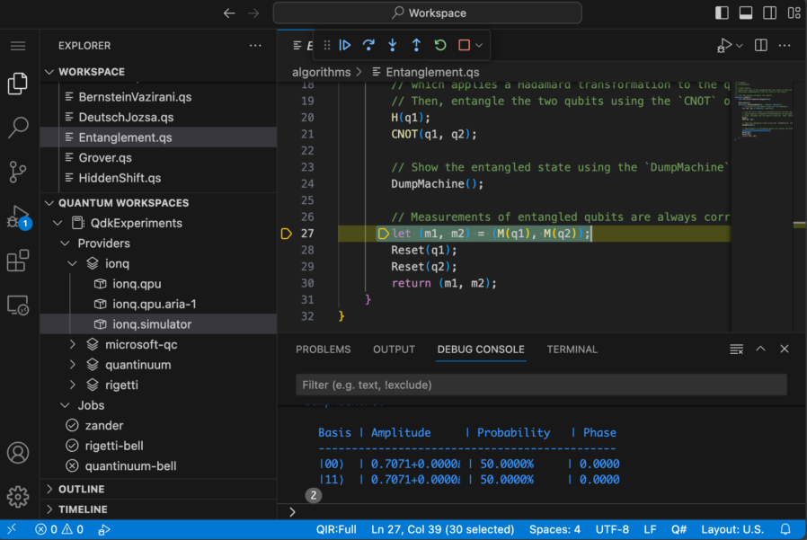Select the DEBUG CONSOLE tab
This screenshot has width=807, height=540.
pyautogui.click(x=481, y=350)
